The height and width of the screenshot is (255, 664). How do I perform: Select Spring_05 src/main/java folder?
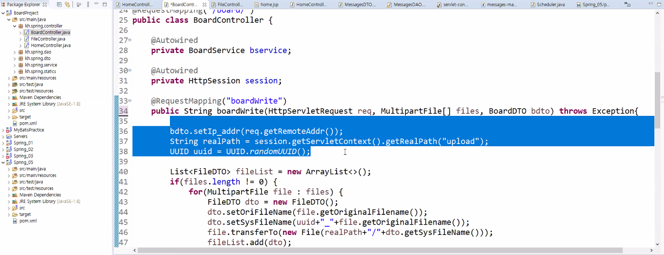point(32,169)
